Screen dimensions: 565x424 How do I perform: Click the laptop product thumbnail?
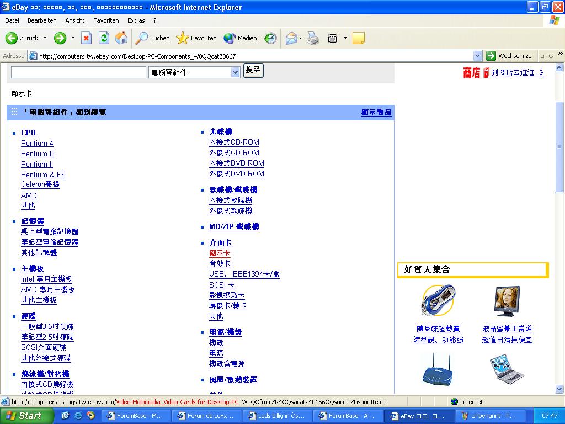[x=508, y=369]
